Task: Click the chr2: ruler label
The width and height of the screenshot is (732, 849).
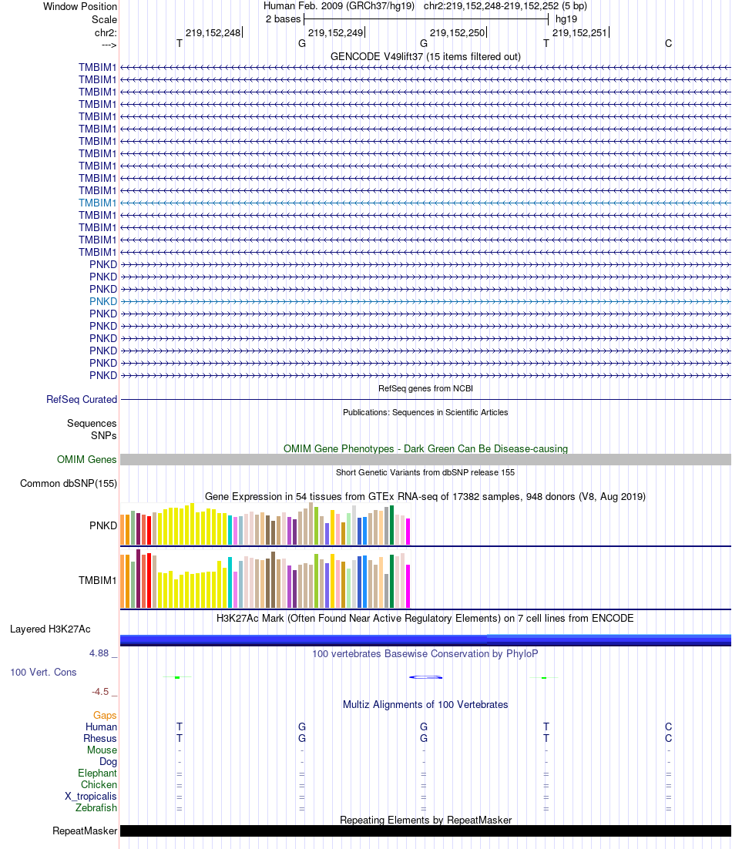Action: tap(106, 33)
